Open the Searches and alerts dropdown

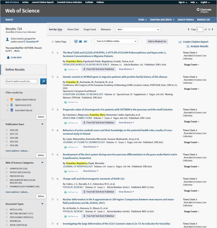tap(162, 20)
